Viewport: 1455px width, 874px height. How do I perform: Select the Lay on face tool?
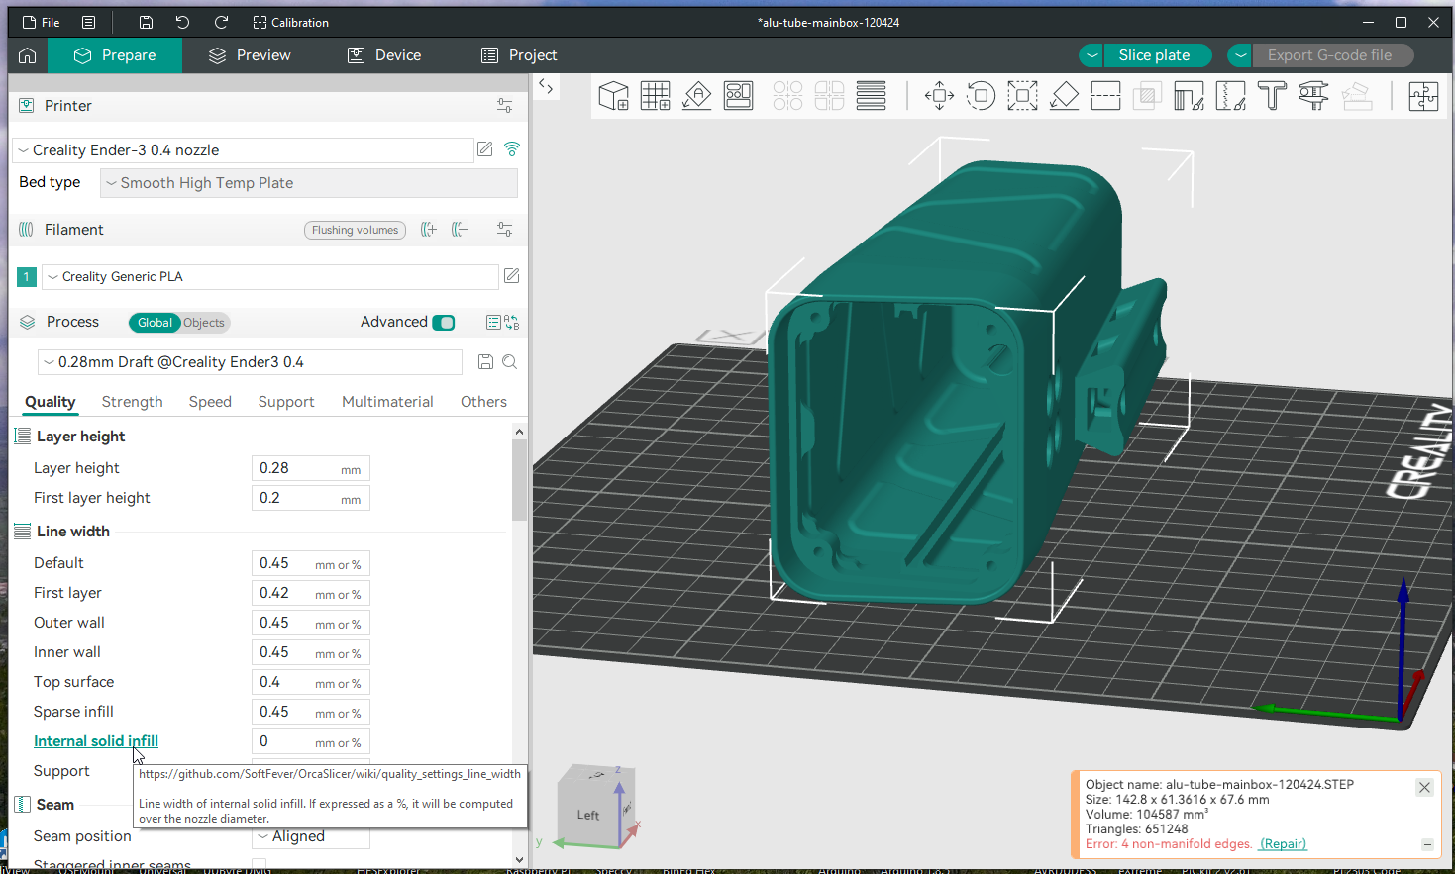pos(1064,96)
